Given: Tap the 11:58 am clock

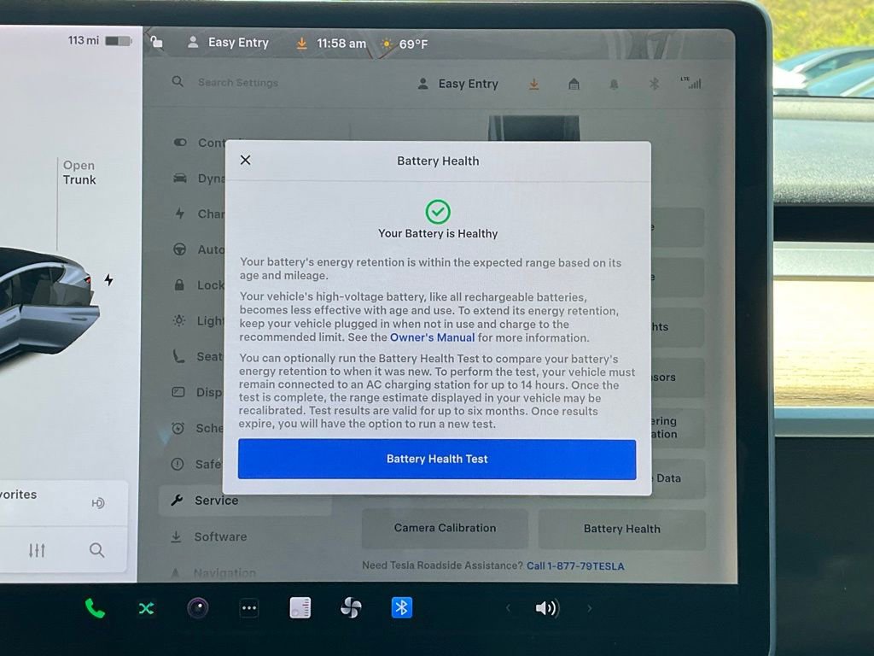Looking at the screenshot, I should 341,44.
